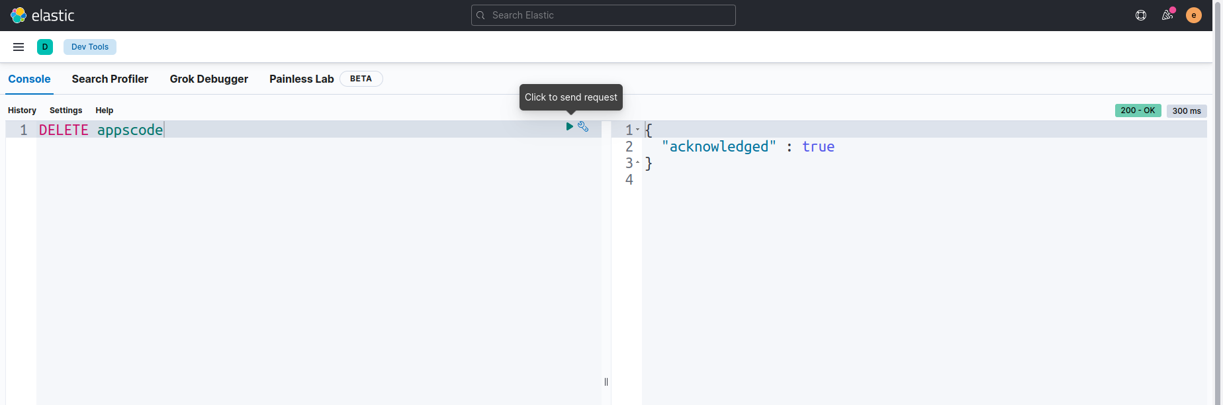Open console Settings
The image size is (1223, 405).
click(x=66, y=111)
